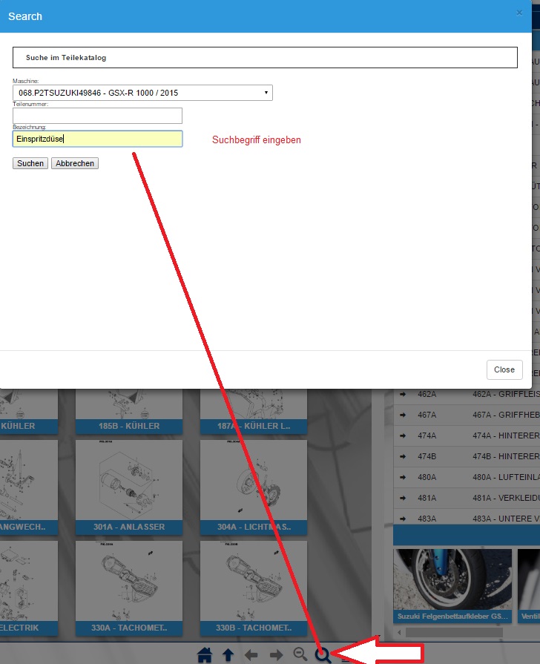Click the arrow icon in row 462A
The image size is (540, 664).
point(403,394)
